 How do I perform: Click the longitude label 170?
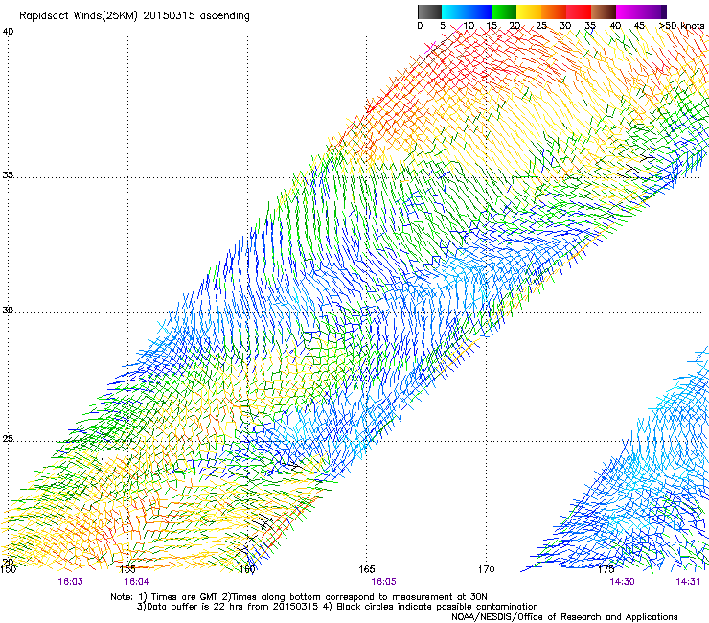[487, 569]
